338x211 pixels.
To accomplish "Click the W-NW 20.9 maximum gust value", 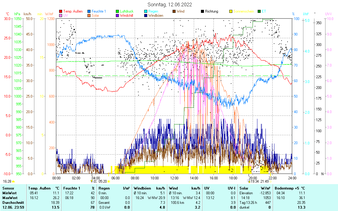I will click(156, 198).
